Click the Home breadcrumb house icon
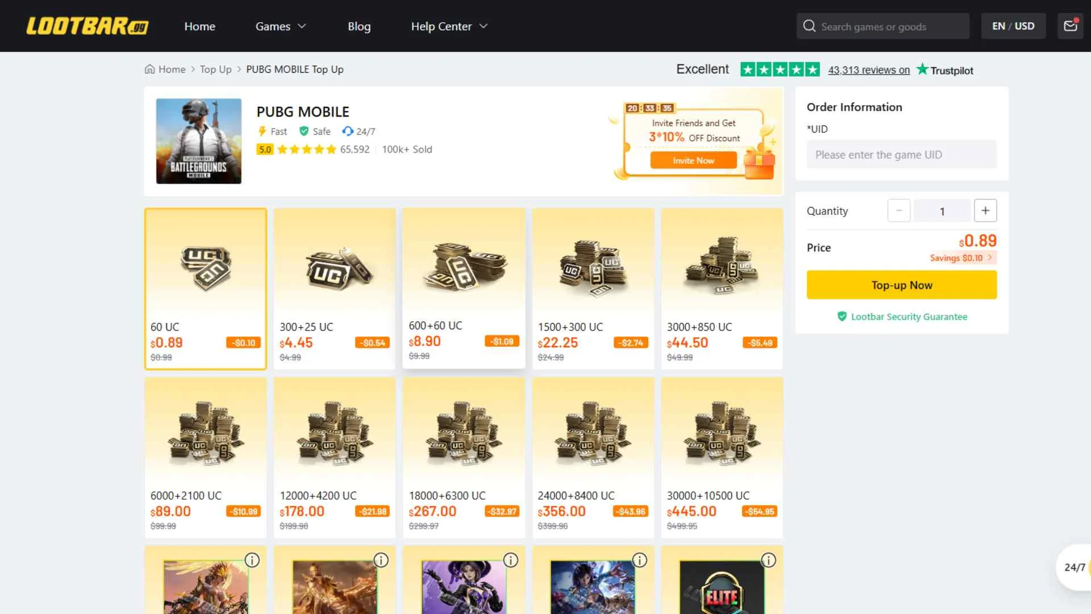1091x614 pixels. 148,69
